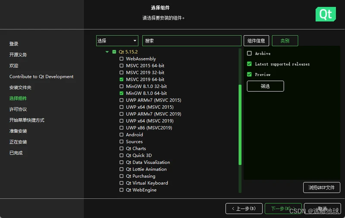Proceed with 下一步(N) button
Viewport: 345px width, 218px height.
click(283, 209)
